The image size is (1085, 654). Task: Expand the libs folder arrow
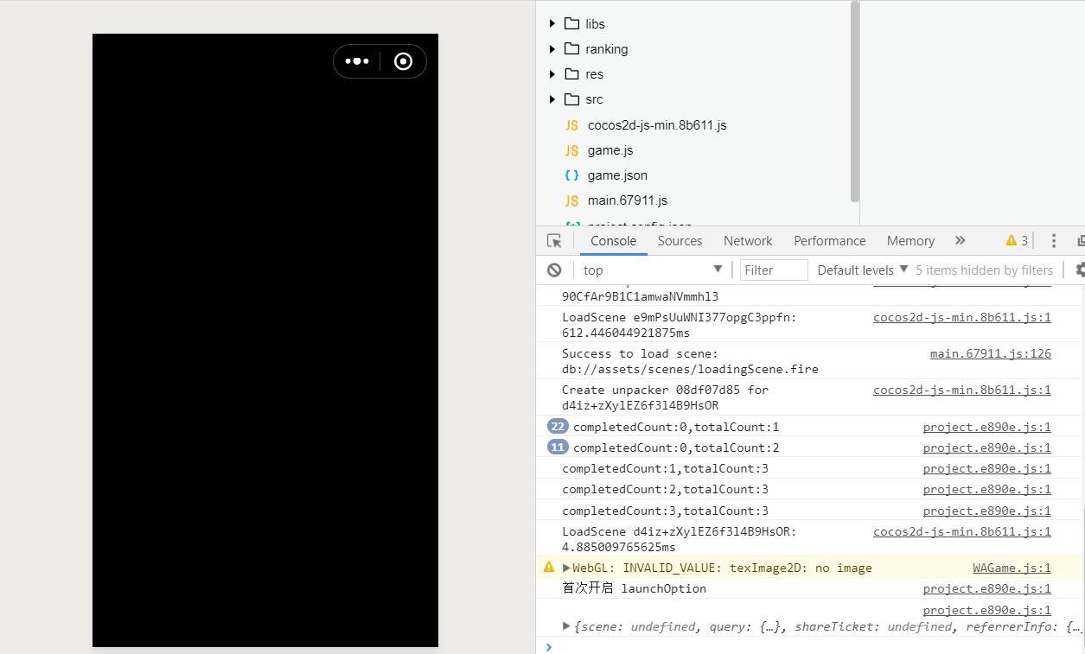point(552,23)
